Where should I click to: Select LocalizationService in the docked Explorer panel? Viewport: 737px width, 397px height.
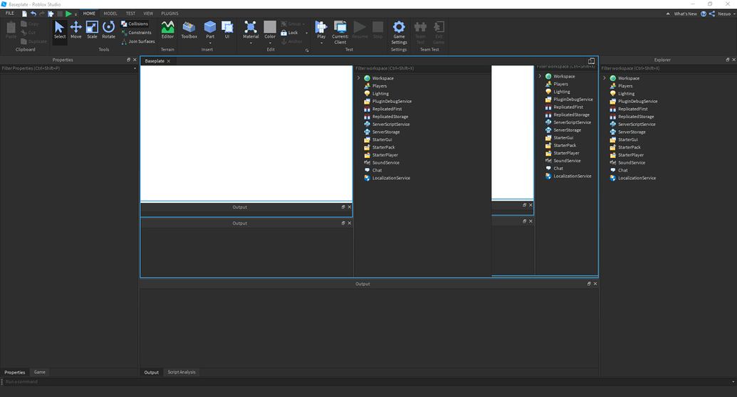(637, 178)
